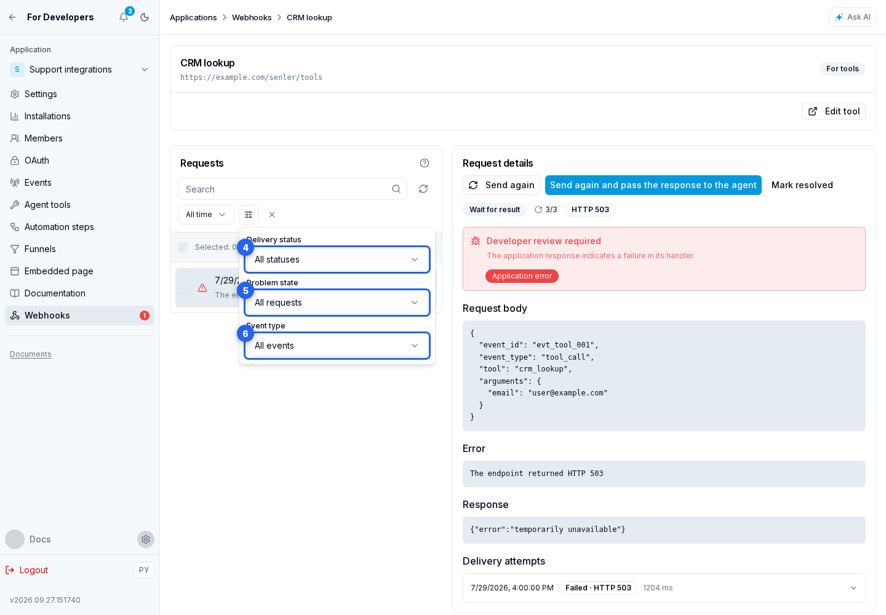Open the Problem state dropdown

point(337,303)
